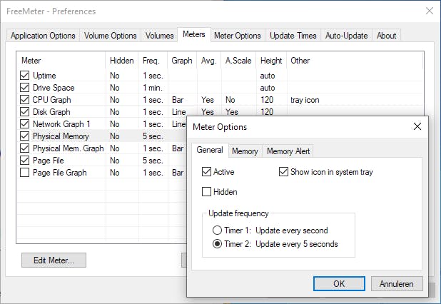Screen dimensions: 441x304
Task: Open the Application Options tab
Action: [43, 36]
